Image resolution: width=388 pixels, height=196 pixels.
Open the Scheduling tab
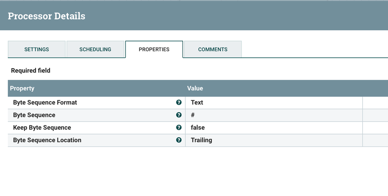(x=95, y=49)
